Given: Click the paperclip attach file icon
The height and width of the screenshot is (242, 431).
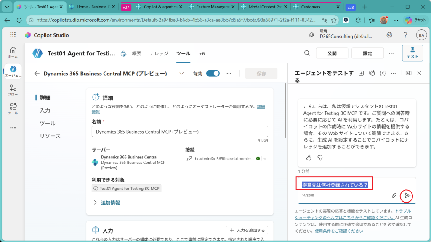Looking at the screenshot, I should pos(394,195).
